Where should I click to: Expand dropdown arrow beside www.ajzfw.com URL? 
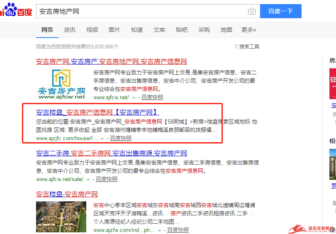(159, 231)
